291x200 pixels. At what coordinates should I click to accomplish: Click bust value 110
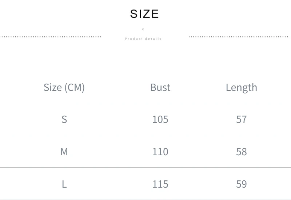pyautogui.click(x=160, y=152)
